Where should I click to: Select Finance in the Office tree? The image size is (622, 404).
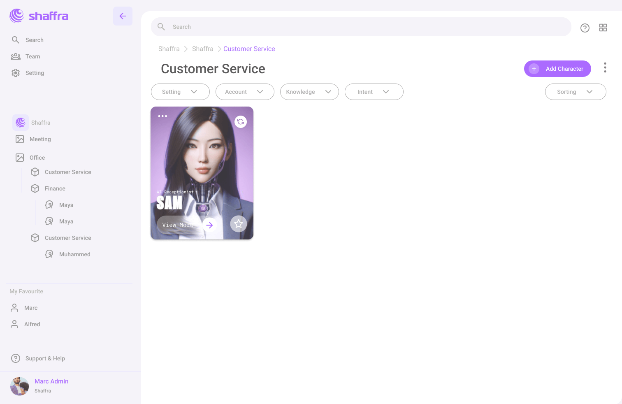(x=55, y=188)
